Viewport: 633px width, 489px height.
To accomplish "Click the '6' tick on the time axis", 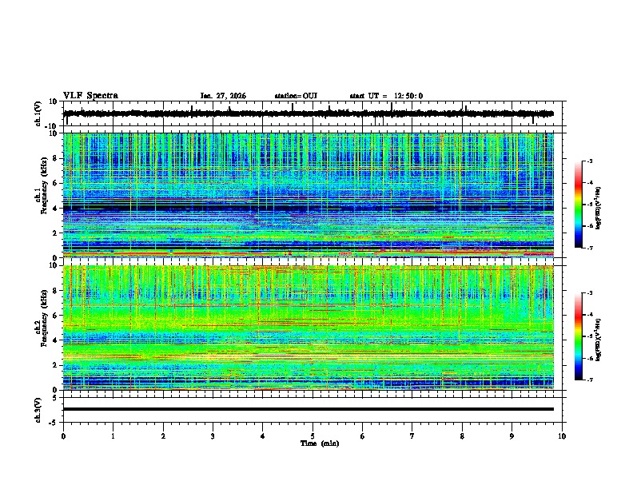I will [x=363, y=436].
